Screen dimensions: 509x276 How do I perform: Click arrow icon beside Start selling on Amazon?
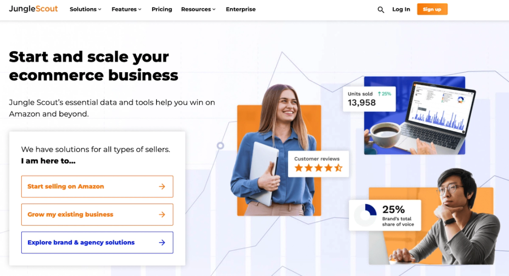click(162, 187)
